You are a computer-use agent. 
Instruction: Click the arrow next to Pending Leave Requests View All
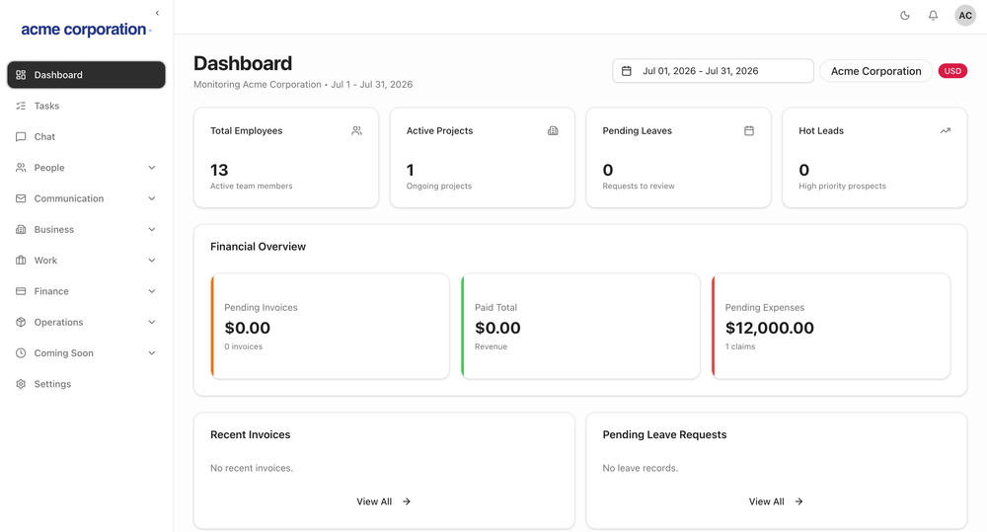pyautogui.click(x=798, y=501)
